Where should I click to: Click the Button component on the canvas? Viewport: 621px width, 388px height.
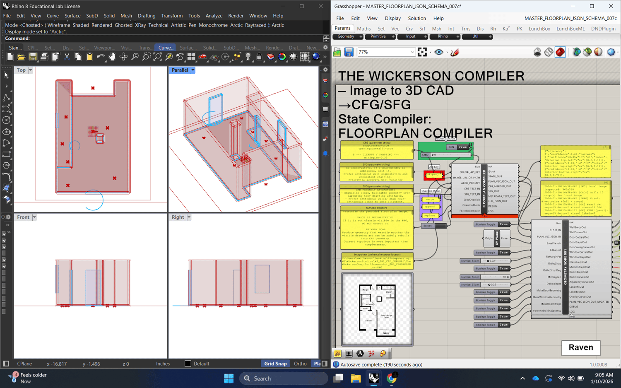point(434,226)
